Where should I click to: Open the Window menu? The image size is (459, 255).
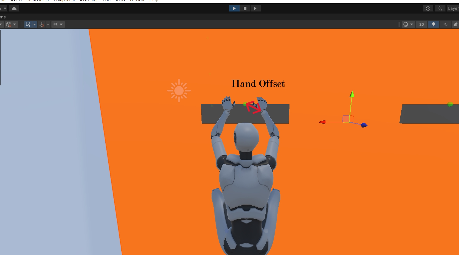point(137,1)
